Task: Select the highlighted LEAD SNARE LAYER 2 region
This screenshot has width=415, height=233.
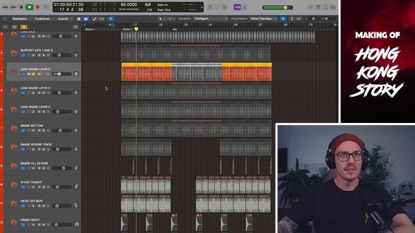Action: [196, 72]
